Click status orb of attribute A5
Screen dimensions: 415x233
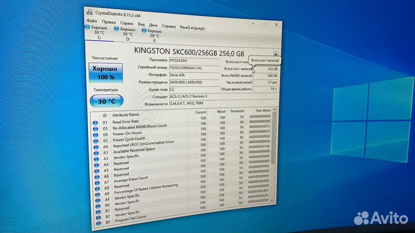(97, 171)
